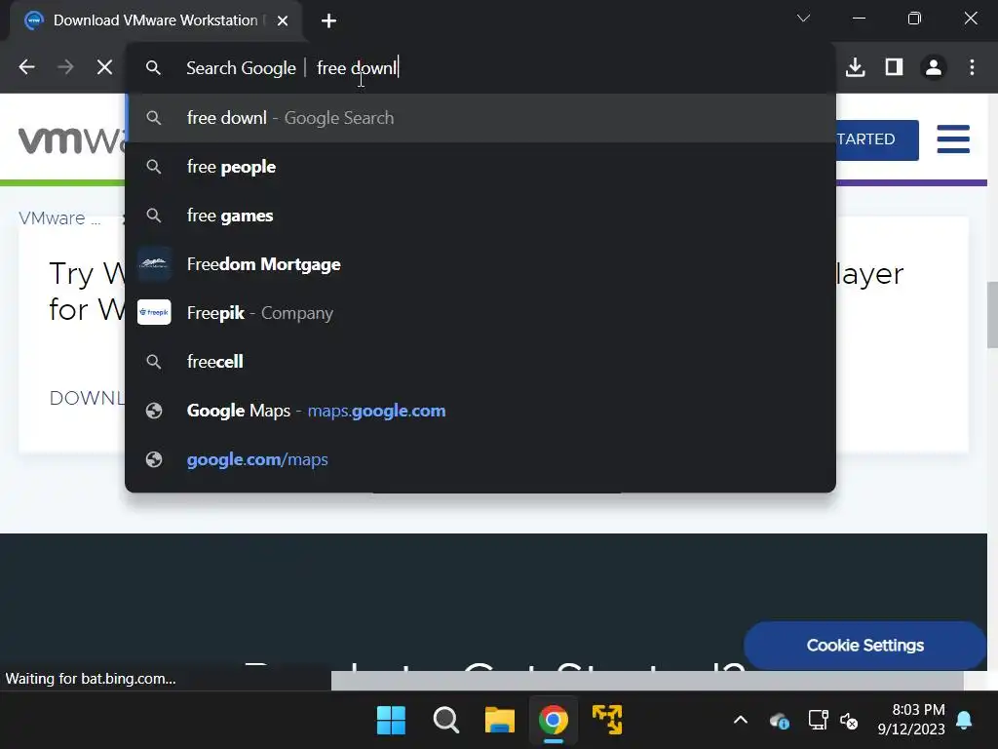The height and width of the screenshot is (749, 998).
Task: Open the VMware hamburger menu
Action: click(x=953, y=138)
